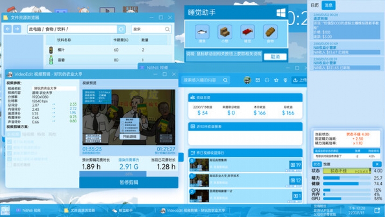385x217 pixels.
Task: Click the file explorer 搜索 field
Action: click(x=151, y=29)
